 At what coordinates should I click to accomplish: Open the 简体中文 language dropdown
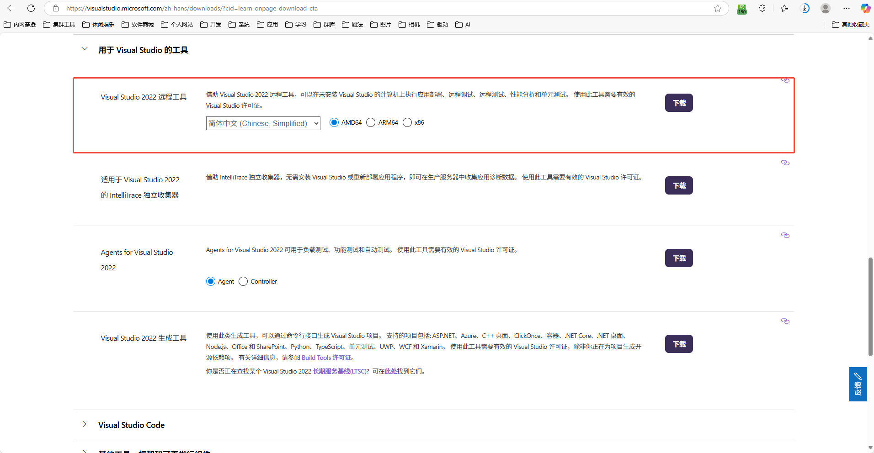tap(263, 123)
